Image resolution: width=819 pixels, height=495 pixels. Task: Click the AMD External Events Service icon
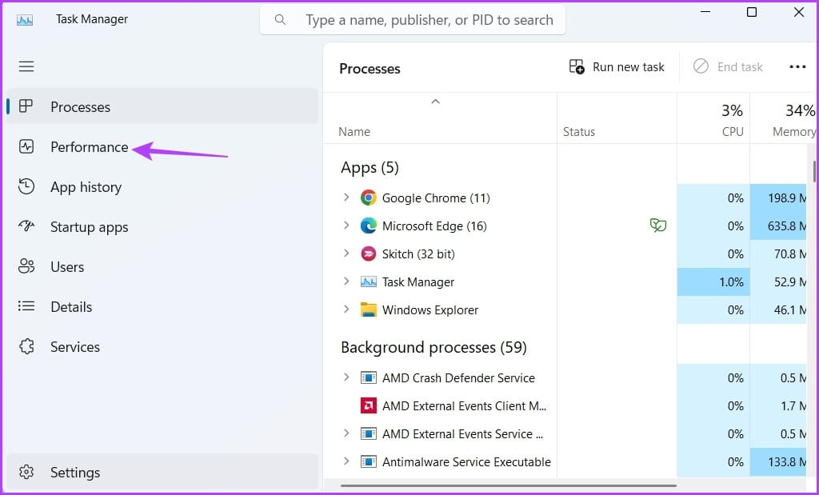[368, 433]
